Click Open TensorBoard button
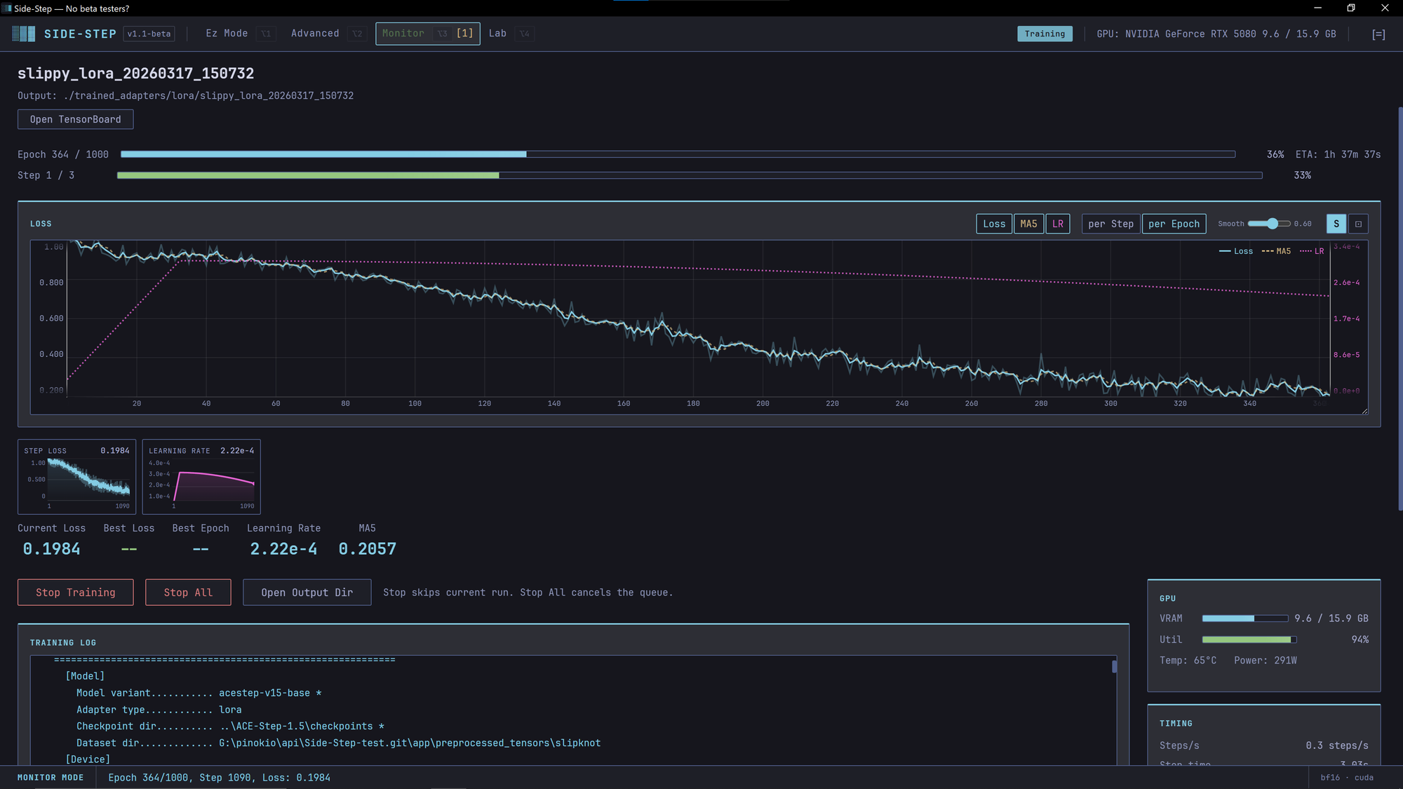The height and width of the screenshot is (789, 1403). pos(75,119)
